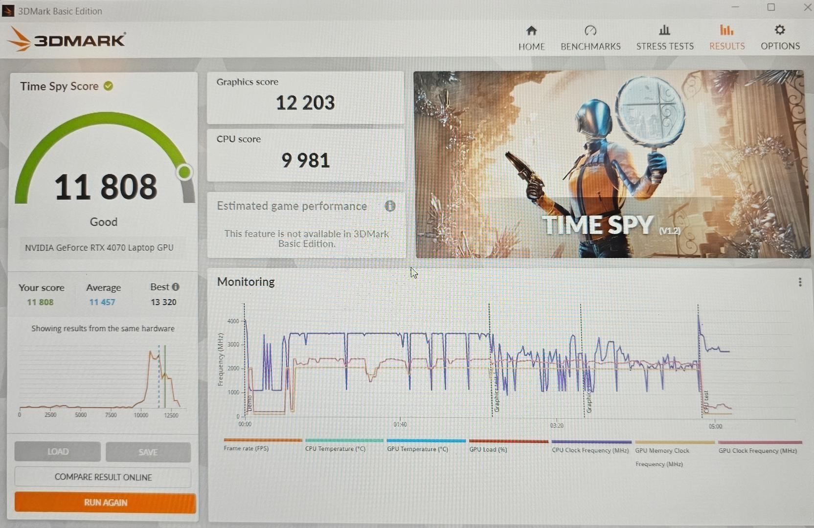The width and height of the screenshot is (814, 528).
Task: Select the STRESS TESTS tab label
Action: pos(664,46)
